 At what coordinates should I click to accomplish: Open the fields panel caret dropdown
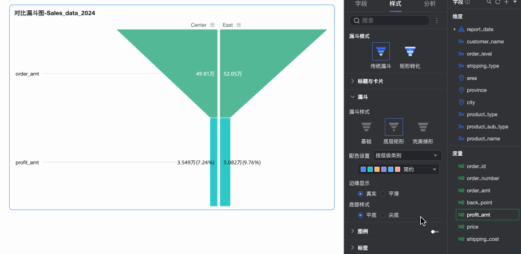click(515, 2)
